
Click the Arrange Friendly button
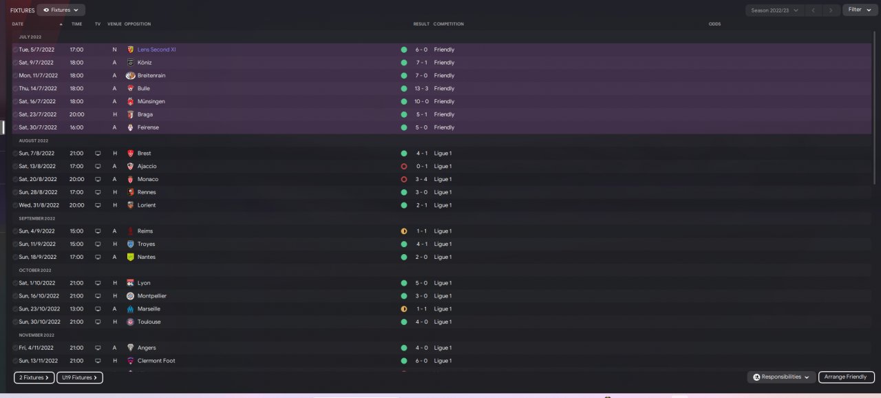[846, 377]
